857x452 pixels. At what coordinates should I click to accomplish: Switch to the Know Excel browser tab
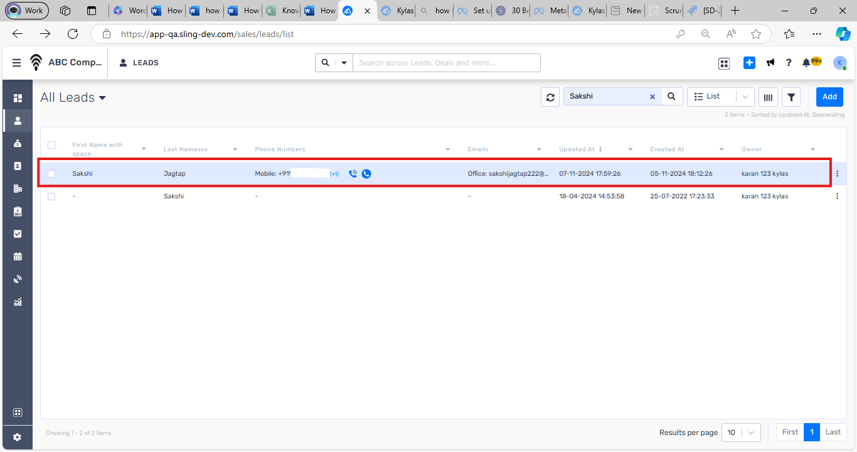tap(281, 11)
